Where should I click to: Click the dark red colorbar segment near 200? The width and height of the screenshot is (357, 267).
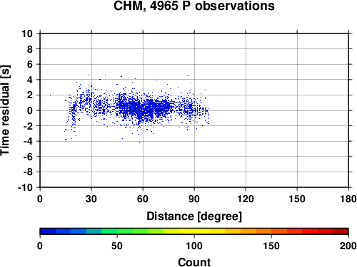click(x=341, y=231)
